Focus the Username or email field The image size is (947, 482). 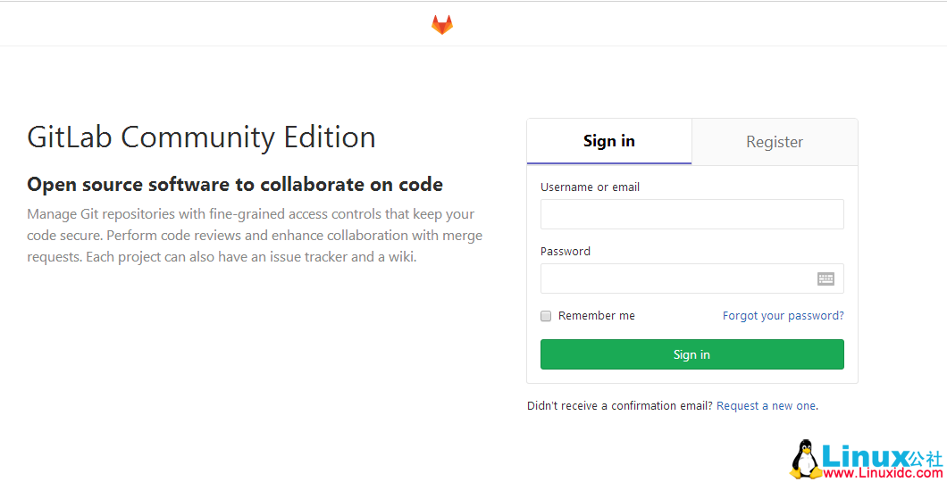(x=691, y=214)
